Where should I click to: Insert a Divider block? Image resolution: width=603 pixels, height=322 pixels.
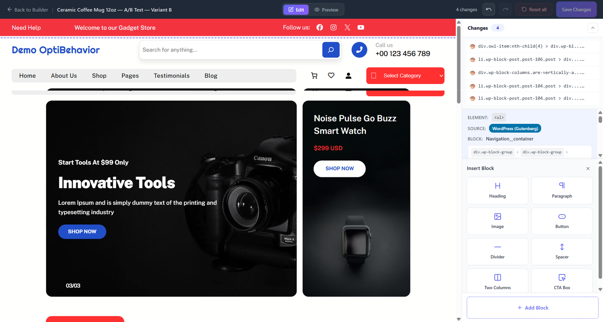click(x=497, y=252)
